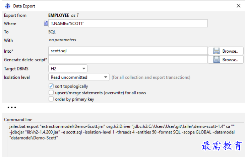This screenshot has width=245, height=157.
Task: Click the Data Export window icon
Action: pyautogui.click(x=7, y=6)
